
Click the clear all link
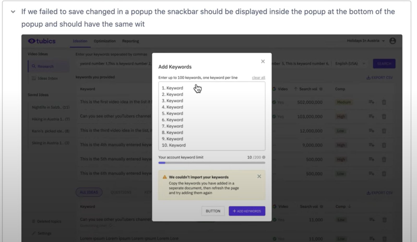pyautogui.click(x=258, y=77)
